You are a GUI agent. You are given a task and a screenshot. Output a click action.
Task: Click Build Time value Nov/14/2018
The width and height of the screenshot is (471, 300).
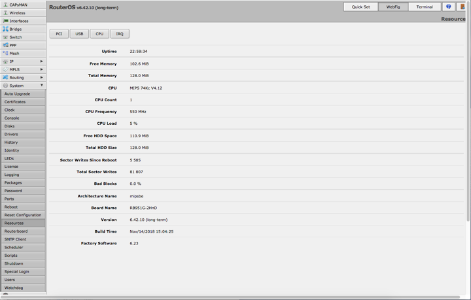[151, 231]
